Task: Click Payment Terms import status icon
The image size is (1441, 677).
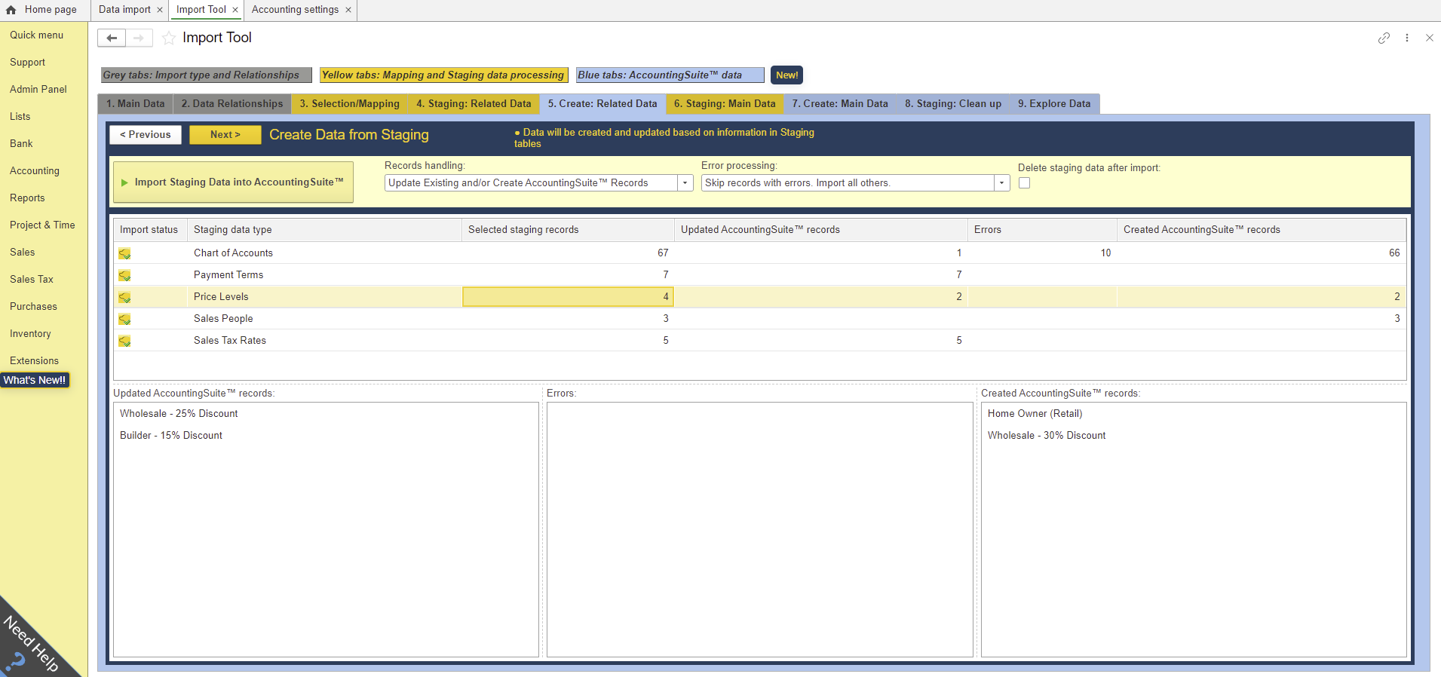Action: tap(124, 275)
